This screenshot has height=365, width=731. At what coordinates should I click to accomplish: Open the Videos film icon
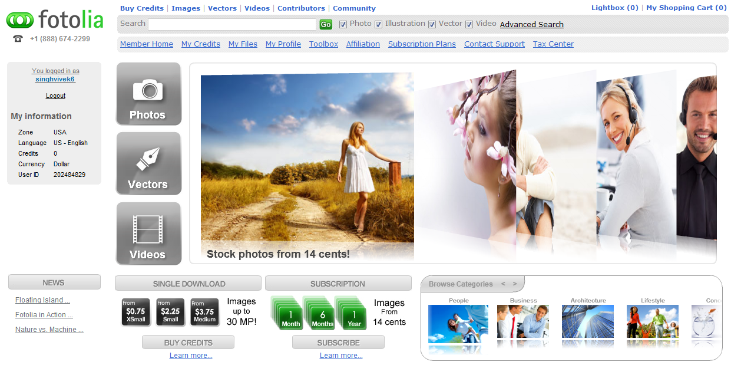148,234
